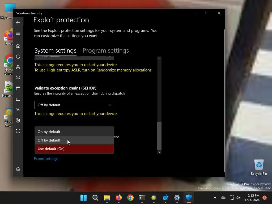
Task: Click the Export settings link
Action: coord(46,159)
